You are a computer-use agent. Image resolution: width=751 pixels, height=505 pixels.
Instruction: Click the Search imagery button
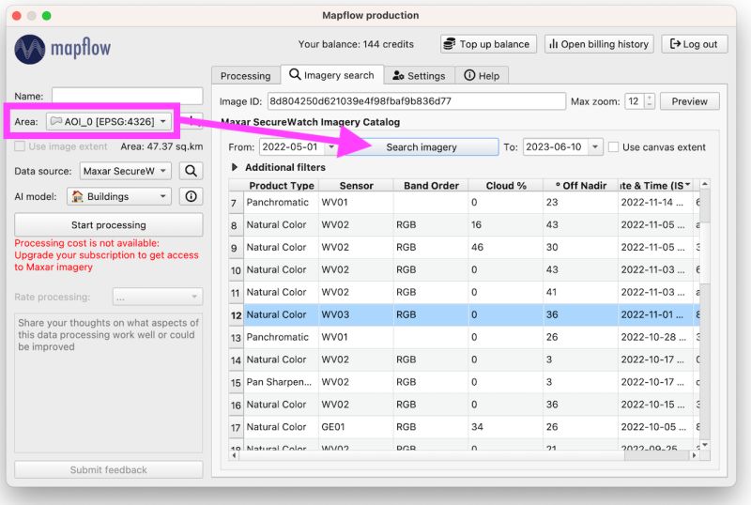(x=421, y=147)
